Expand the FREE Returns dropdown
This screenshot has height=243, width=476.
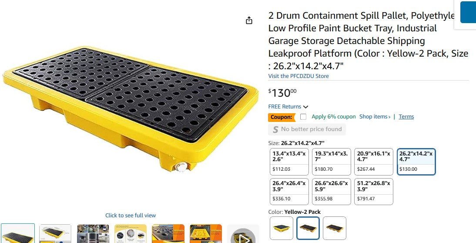click(305, 107)
